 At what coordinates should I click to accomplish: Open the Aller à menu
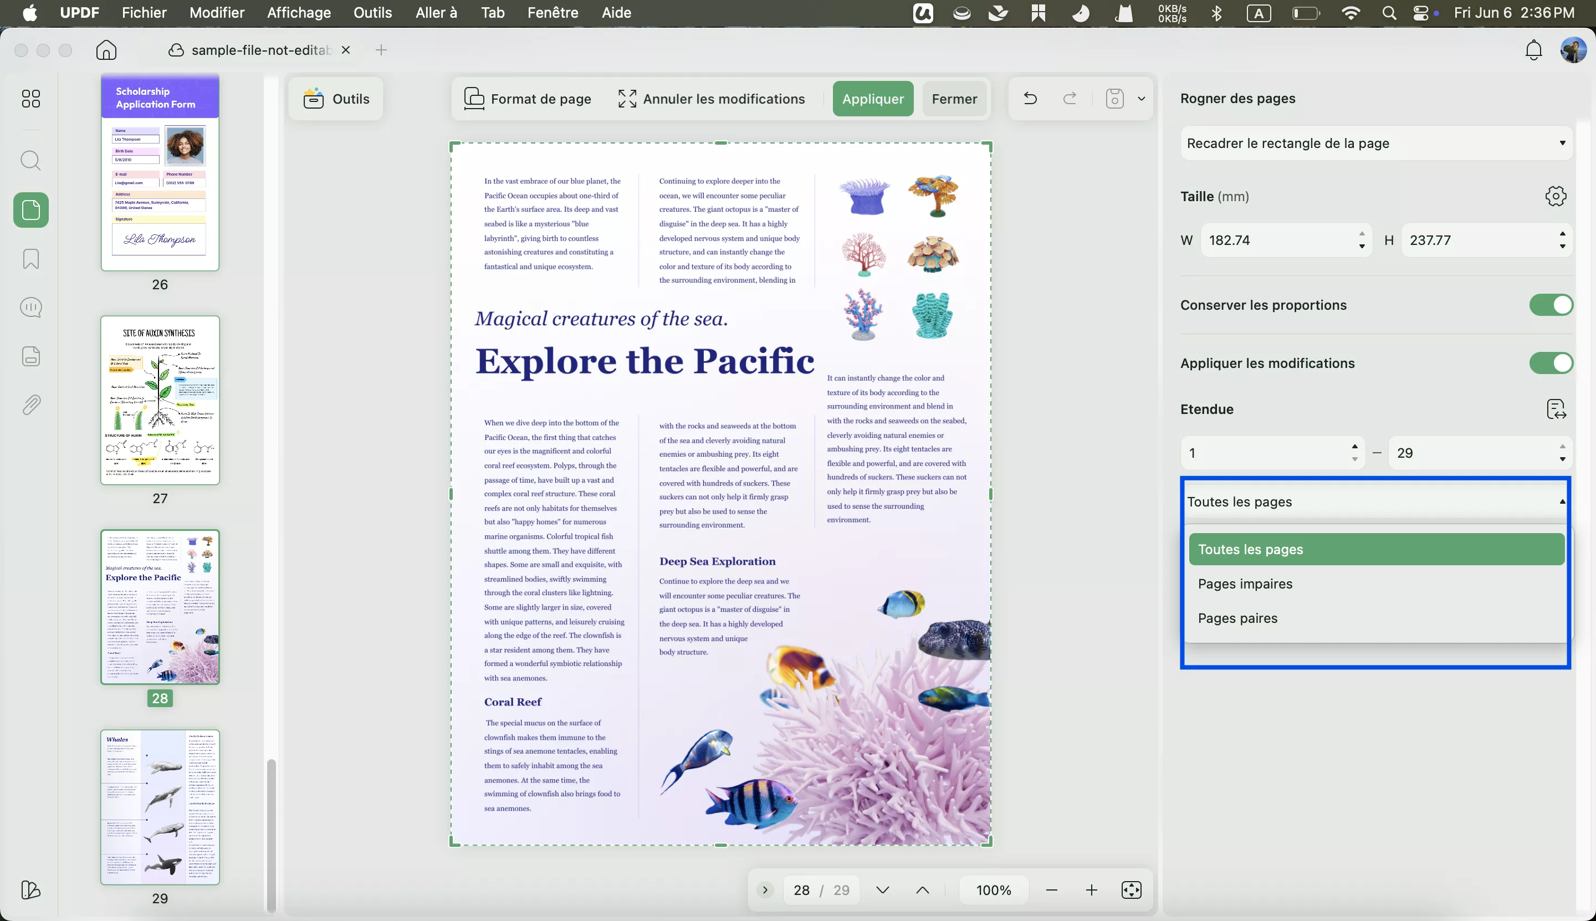click(x=436, y=13)
